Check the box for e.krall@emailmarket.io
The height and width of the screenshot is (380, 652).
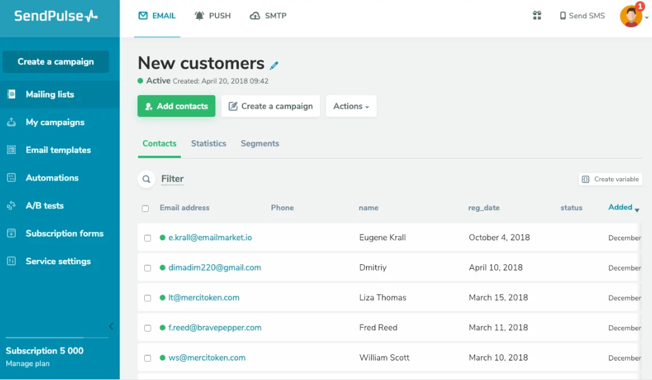click(x=147, y=238)
